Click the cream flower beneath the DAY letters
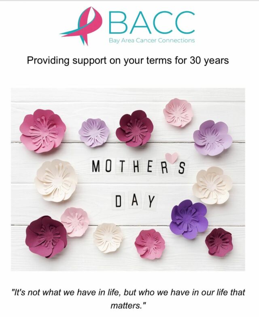The image size is (259, 317). click(107, 237)
